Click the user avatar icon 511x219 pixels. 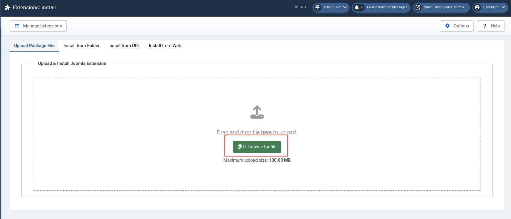pyautogui.click(x=477, y=7)
